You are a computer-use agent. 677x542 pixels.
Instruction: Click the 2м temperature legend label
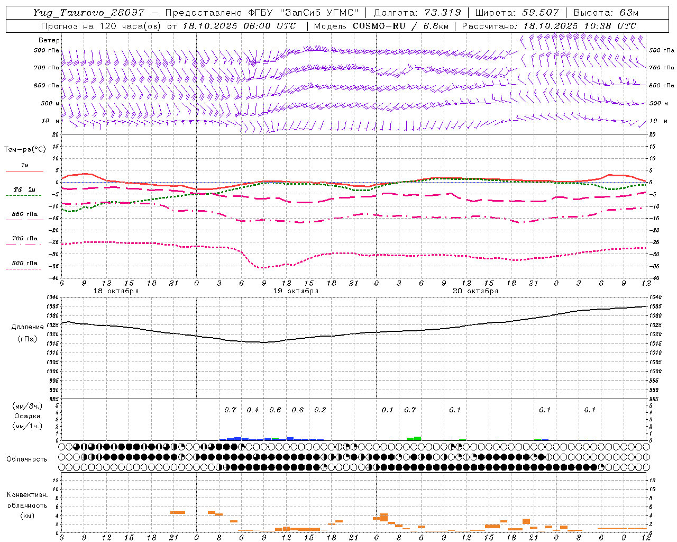24,165
